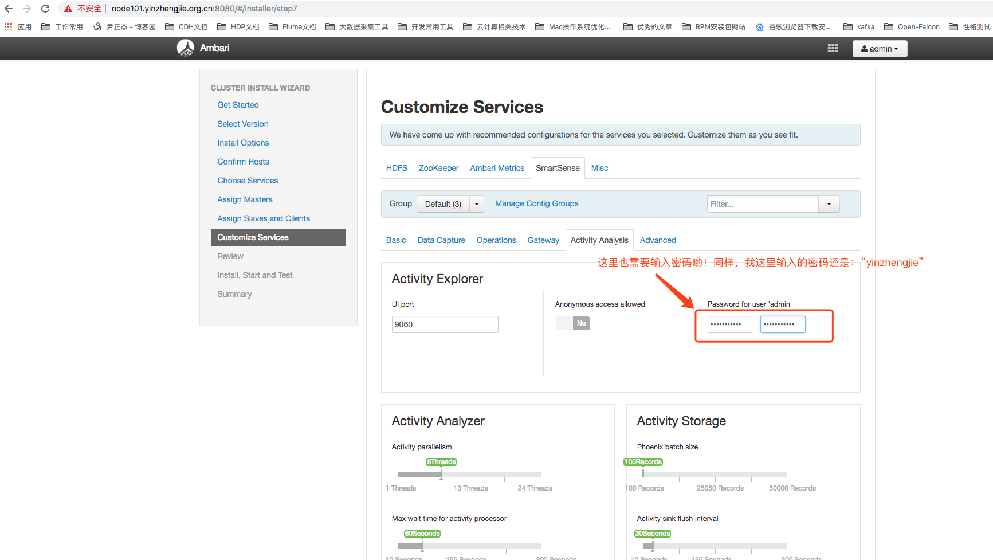Open the 性格测试 bookmark folder
This screenshot has width=993, height=560.
click(970, 26)
